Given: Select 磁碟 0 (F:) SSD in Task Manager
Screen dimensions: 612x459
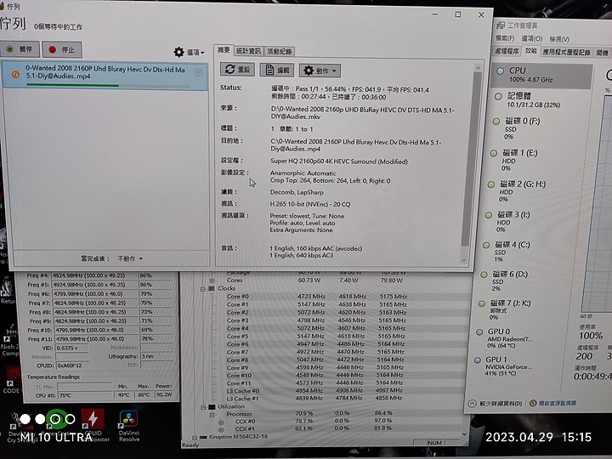Looking at the screenshot, I should click(x=538, y=128).
